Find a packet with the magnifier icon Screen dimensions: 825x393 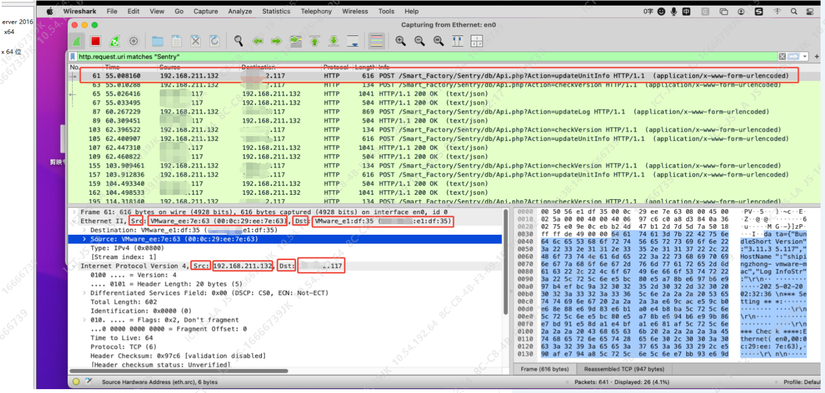[238, 41]
